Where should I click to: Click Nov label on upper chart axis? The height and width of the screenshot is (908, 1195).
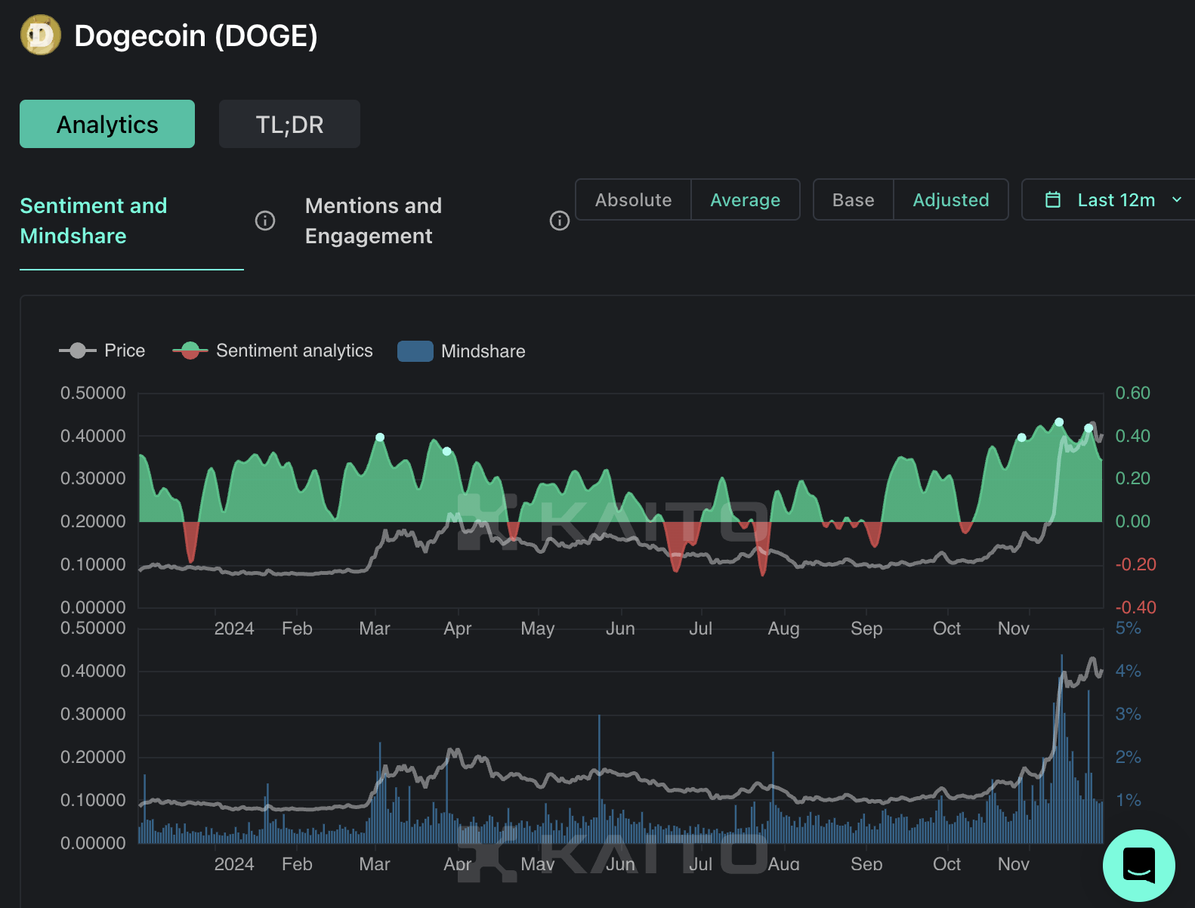tap(1014, 628)
